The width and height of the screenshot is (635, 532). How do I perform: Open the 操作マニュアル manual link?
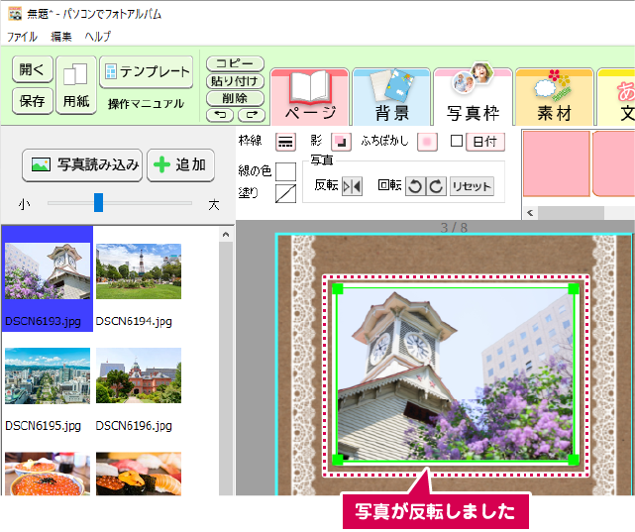(147, 104)
